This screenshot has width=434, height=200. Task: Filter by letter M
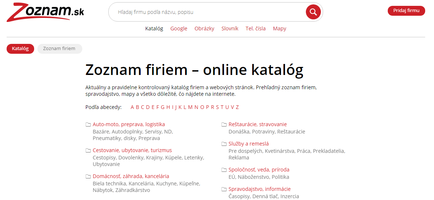(190, 107)
